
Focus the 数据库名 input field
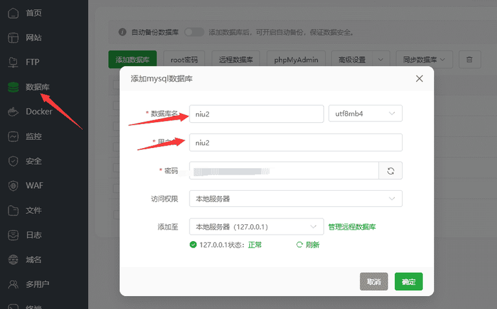(256, 114)
